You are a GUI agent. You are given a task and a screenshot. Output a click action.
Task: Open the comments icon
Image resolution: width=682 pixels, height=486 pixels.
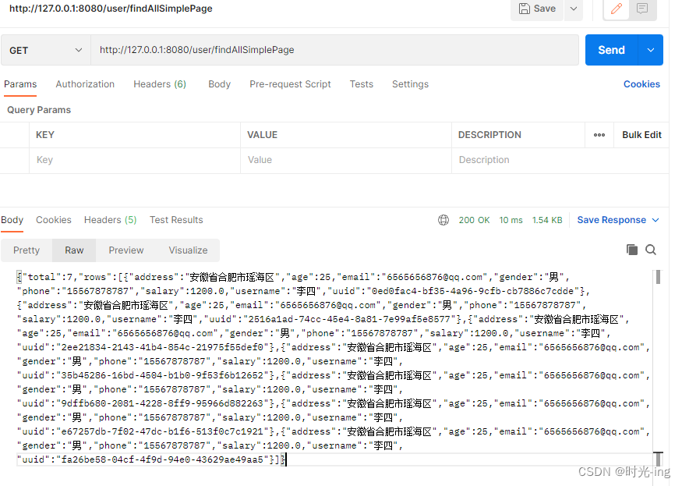[x=642, y=9]
